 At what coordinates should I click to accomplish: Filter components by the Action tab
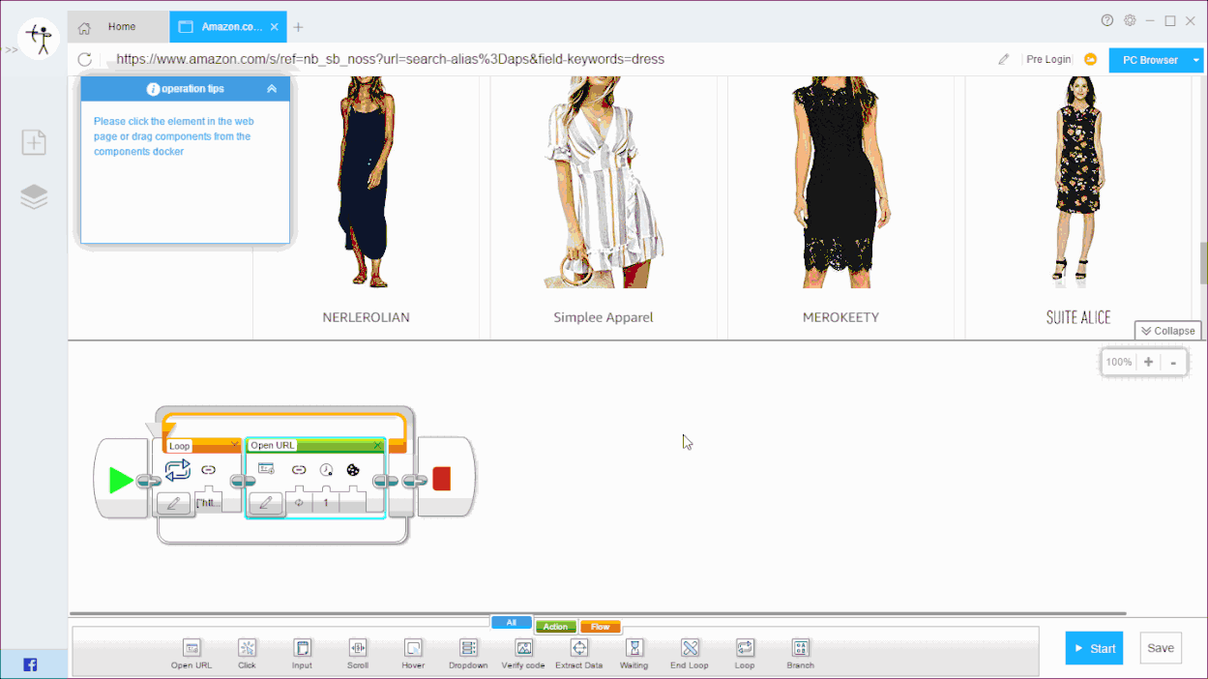pyautogui.click(x=555, y=627)
